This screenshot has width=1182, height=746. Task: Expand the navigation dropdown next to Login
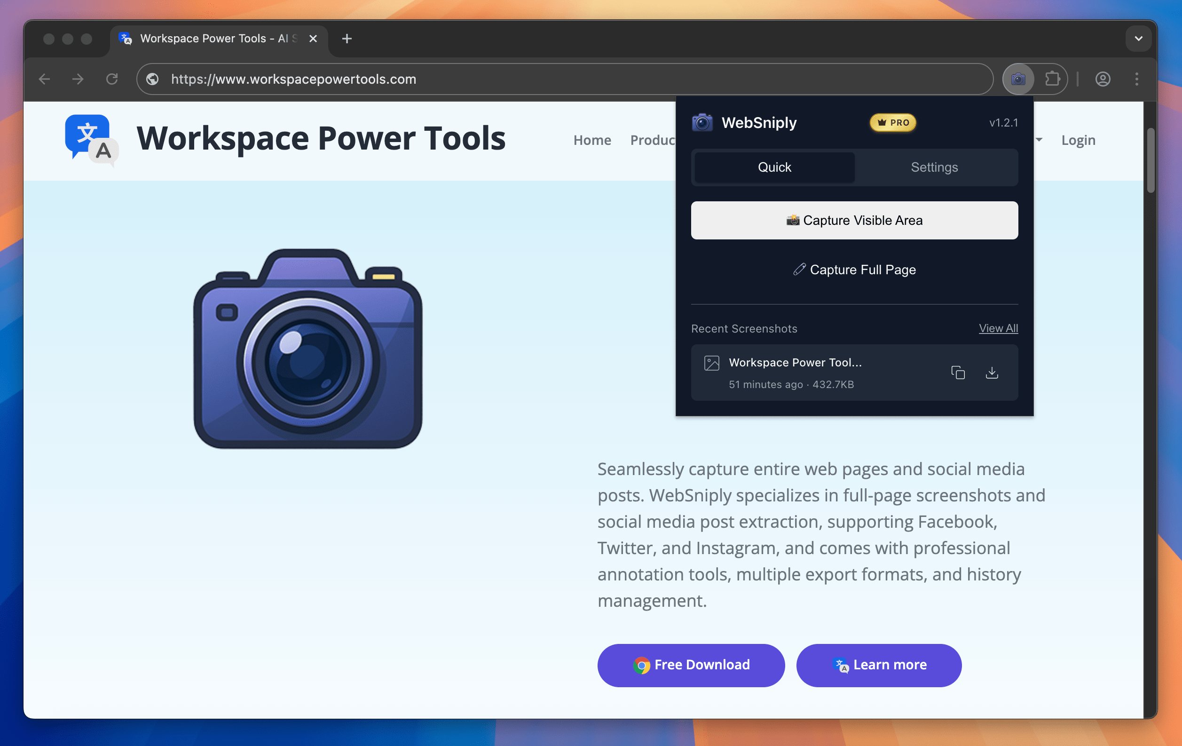coord(1039,141)
